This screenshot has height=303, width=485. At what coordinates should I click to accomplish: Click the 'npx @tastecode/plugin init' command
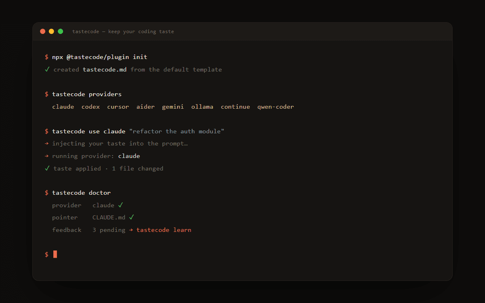(100, 57)
